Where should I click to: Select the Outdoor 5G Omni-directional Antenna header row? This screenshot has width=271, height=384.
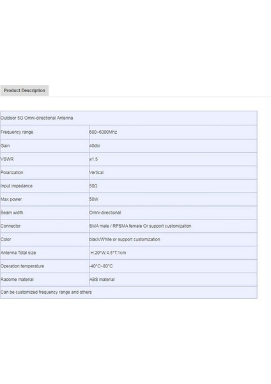128,118
